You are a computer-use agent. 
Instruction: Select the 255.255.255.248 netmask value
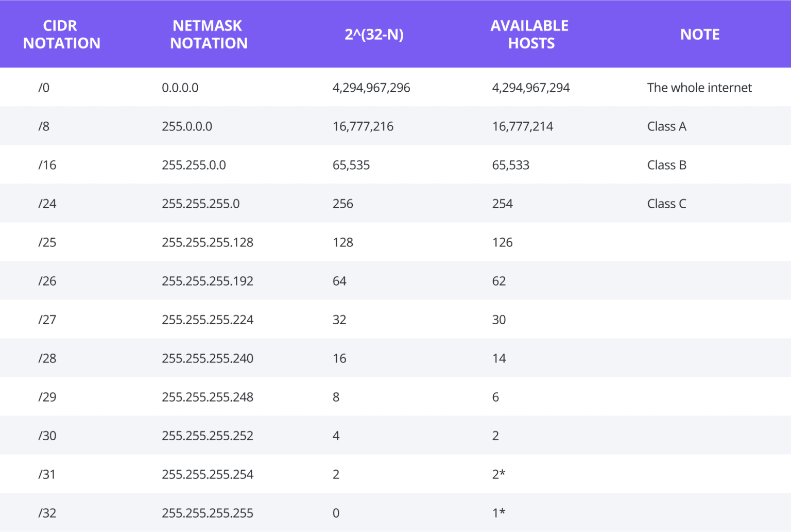point(208,396)
